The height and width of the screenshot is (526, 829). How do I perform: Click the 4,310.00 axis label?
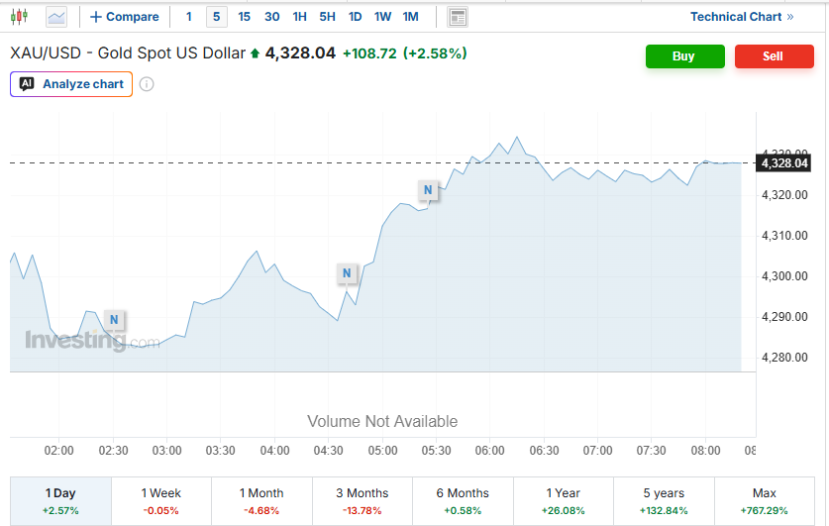(784, 236)
